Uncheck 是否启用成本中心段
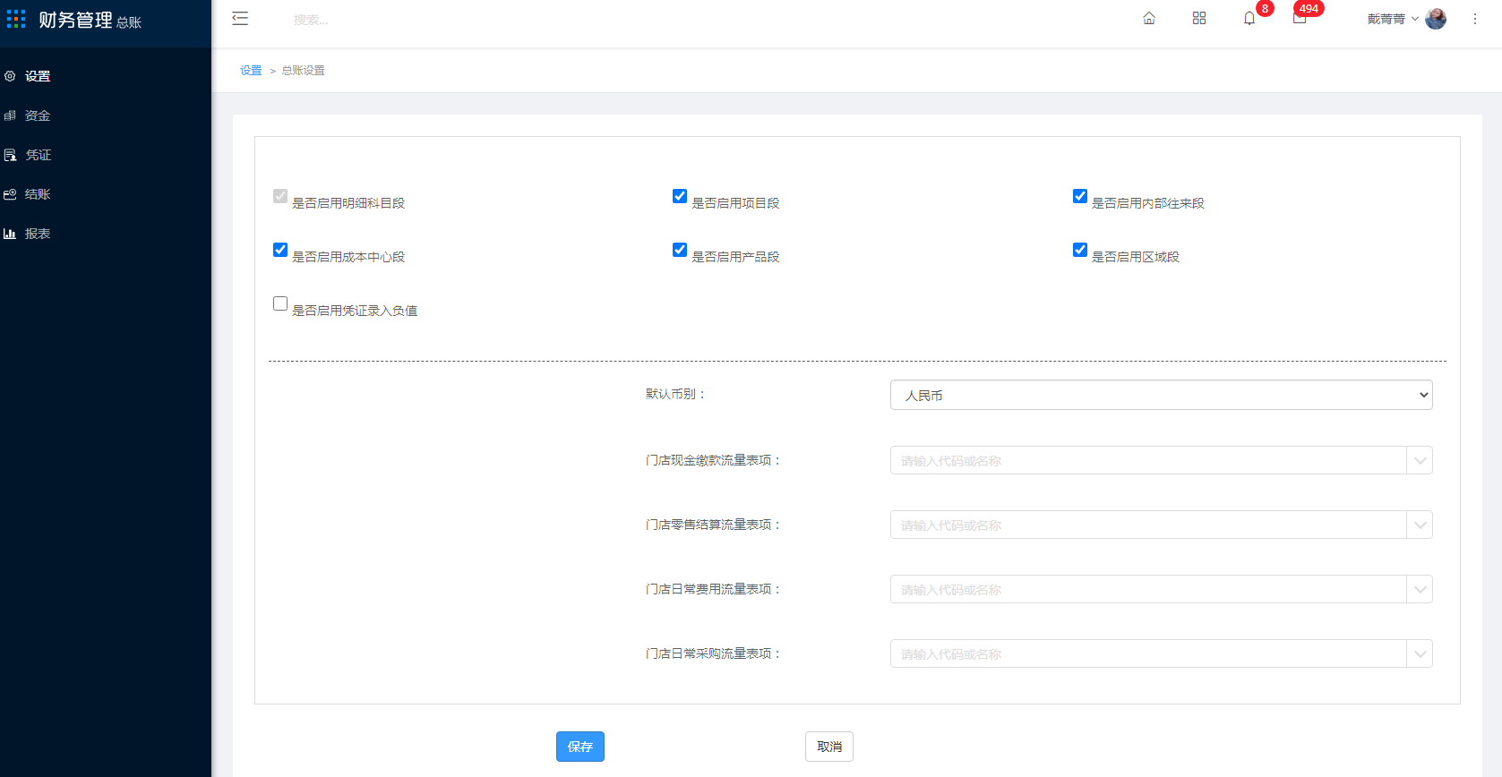This screenshot has height=777, width=1502. [x=280, y=250]
